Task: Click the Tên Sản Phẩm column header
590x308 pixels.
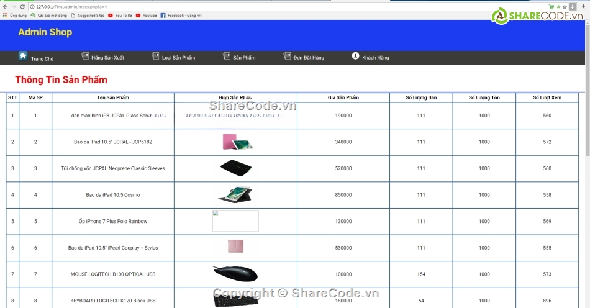Action: pos(113,97)
